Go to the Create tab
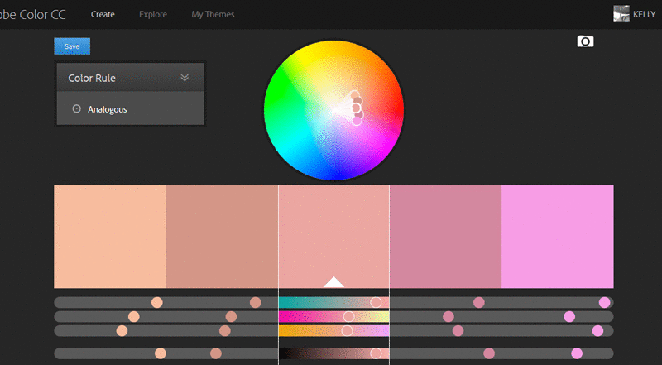662x365 pixels. (103, 14)
